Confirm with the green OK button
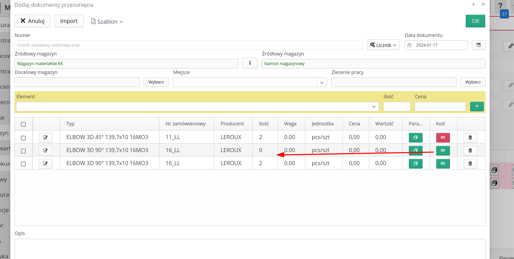Viewport: 514px width, 259px height. coord(475,21)
